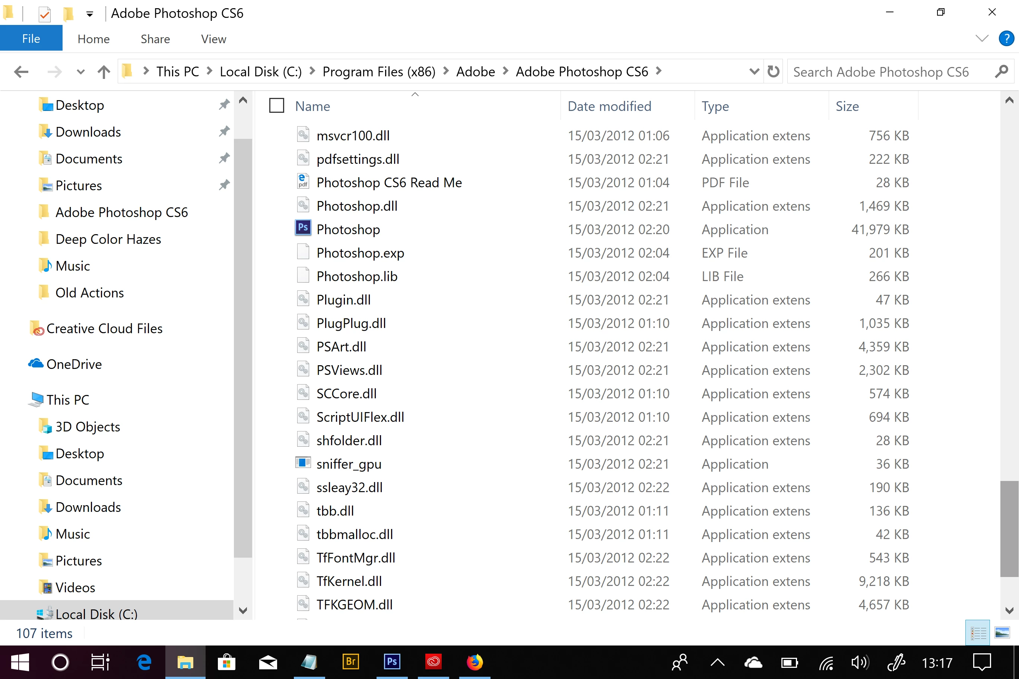
Task: Click the refresh button beside address bar
Action: coord(773,71)
